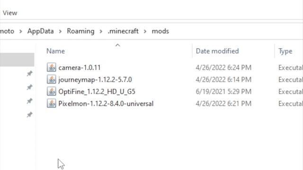This screenshot has width=303, height=170.
Task: Click the fourth pin icon in sidebar
Action: click(x=29, y=115)
